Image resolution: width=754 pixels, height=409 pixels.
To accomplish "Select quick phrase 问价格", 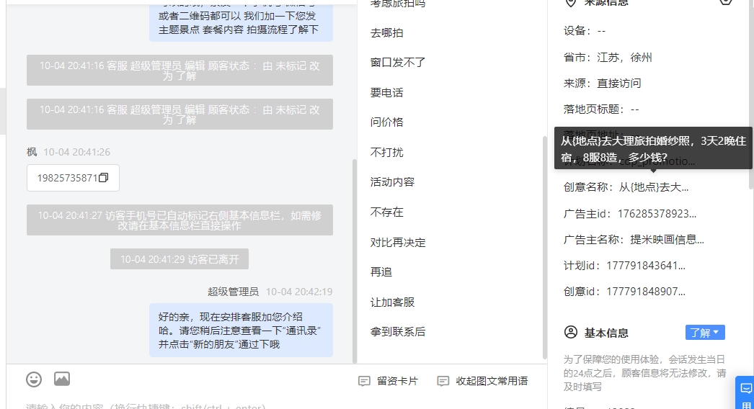I will pyautogui.click(x=386, y=122).
